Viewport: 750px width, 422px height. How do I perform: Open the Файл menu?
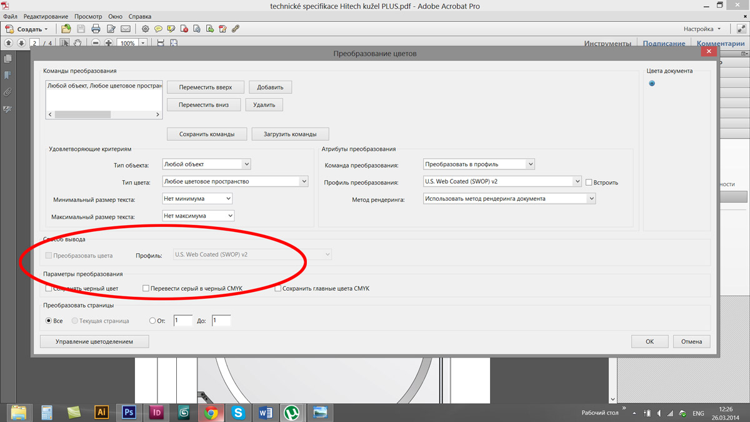(10, 16)
